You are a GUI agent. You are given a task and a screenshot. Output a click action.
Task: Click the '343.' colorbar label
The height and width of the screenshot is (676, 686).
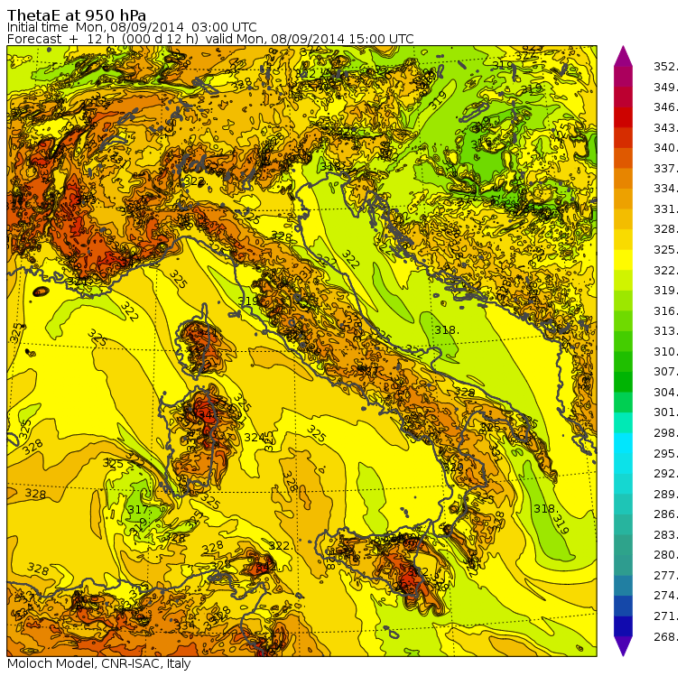[x=666, y=128]
